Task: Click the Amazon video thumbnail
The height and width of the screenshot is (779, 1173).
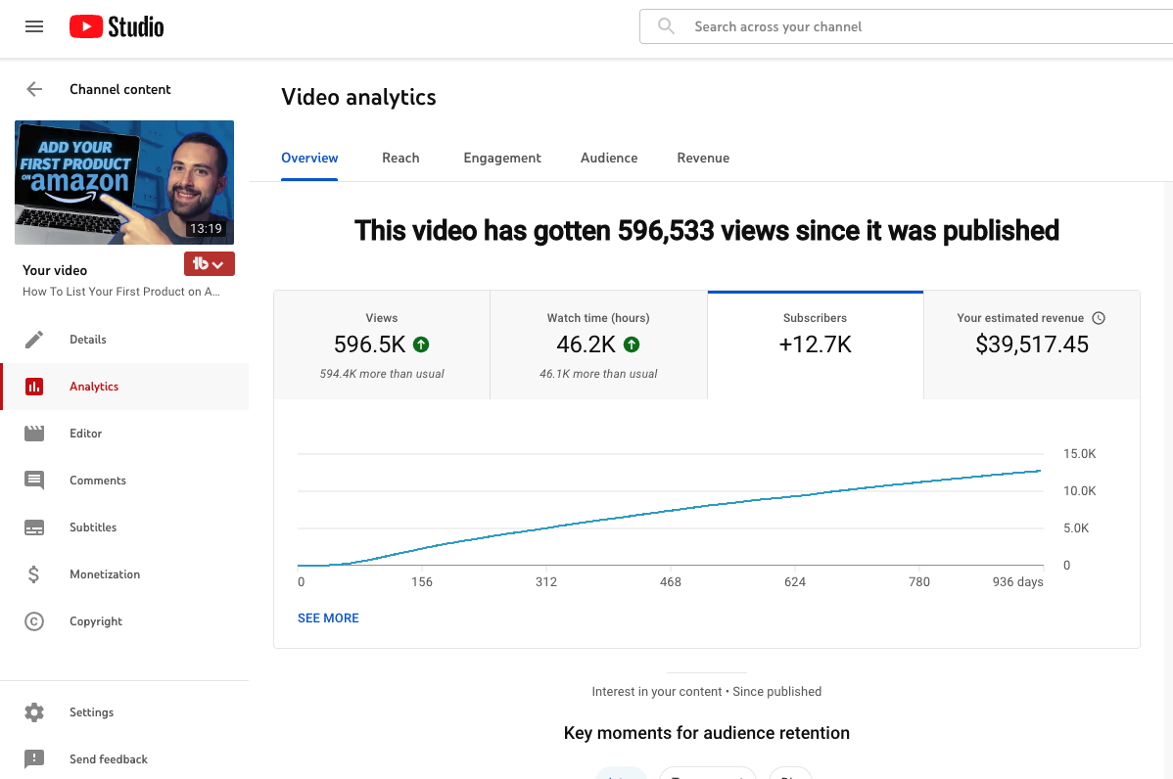Action: pyautogui.click(x=124, y=182)
